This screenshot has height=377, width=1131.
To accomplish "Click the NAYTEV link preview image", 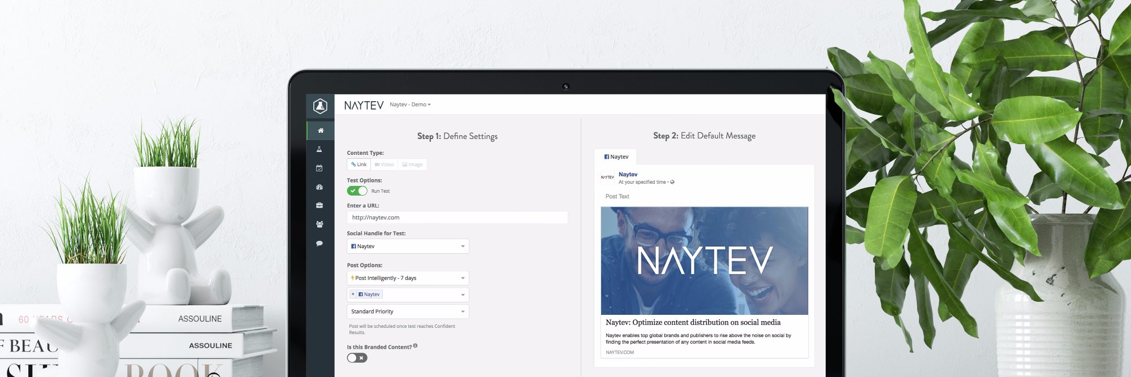I will (x=704, y=261).
